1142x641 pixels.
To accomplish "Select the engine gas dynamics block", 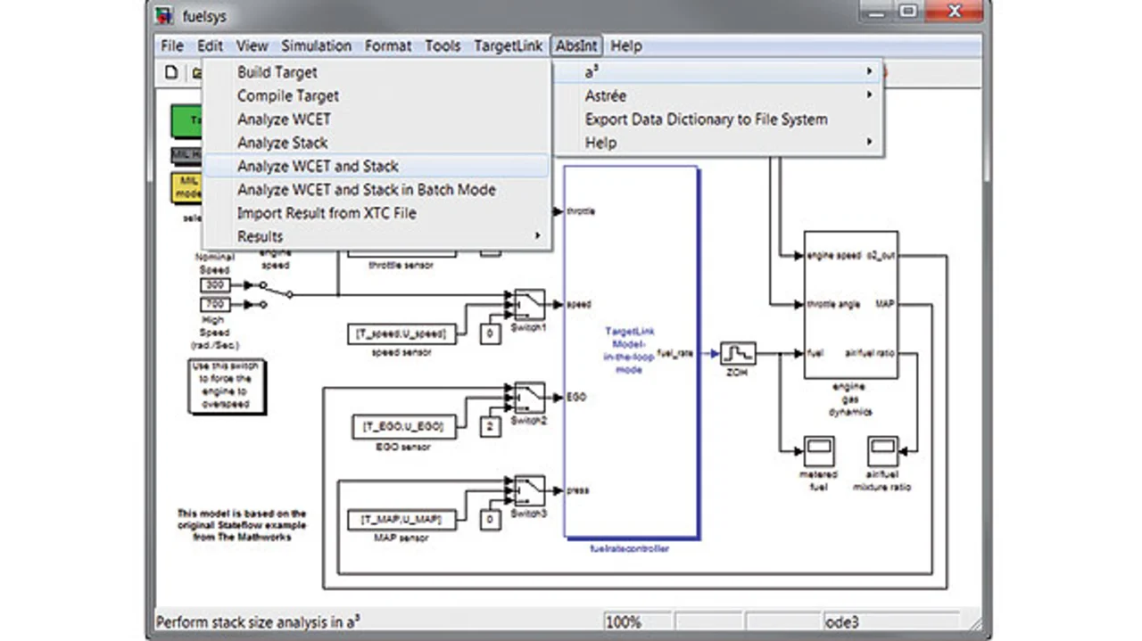I will click(850, 305).
